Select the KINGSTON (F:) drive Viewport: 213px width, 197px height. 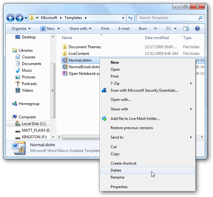click(31, 137)
